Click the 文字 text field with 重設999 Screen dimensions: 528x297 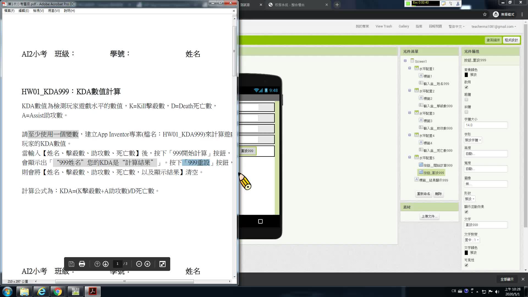tap(486, 225)
